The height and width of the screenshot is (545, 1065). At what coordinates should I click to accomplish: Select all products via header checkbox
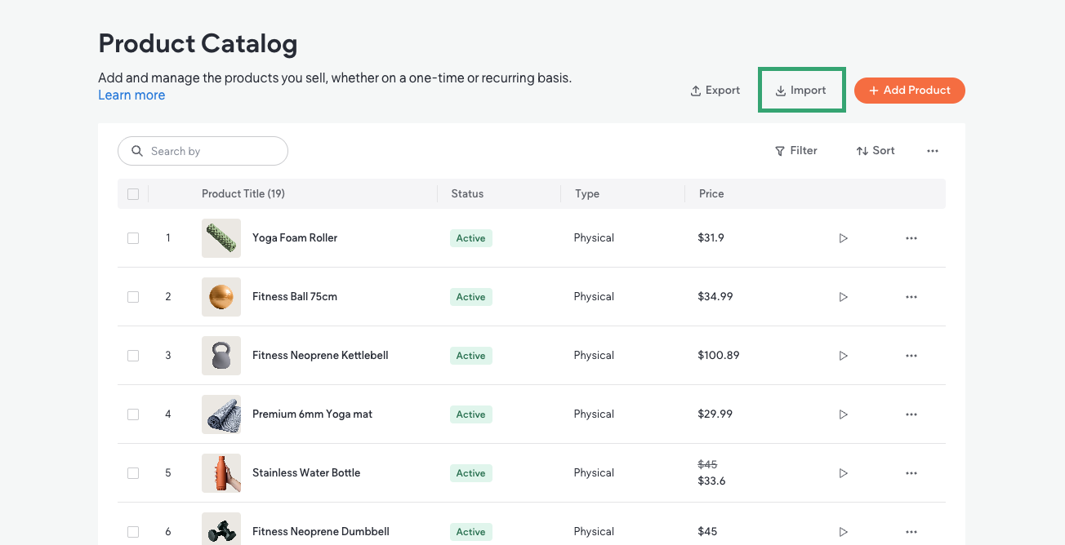(133, 193)
